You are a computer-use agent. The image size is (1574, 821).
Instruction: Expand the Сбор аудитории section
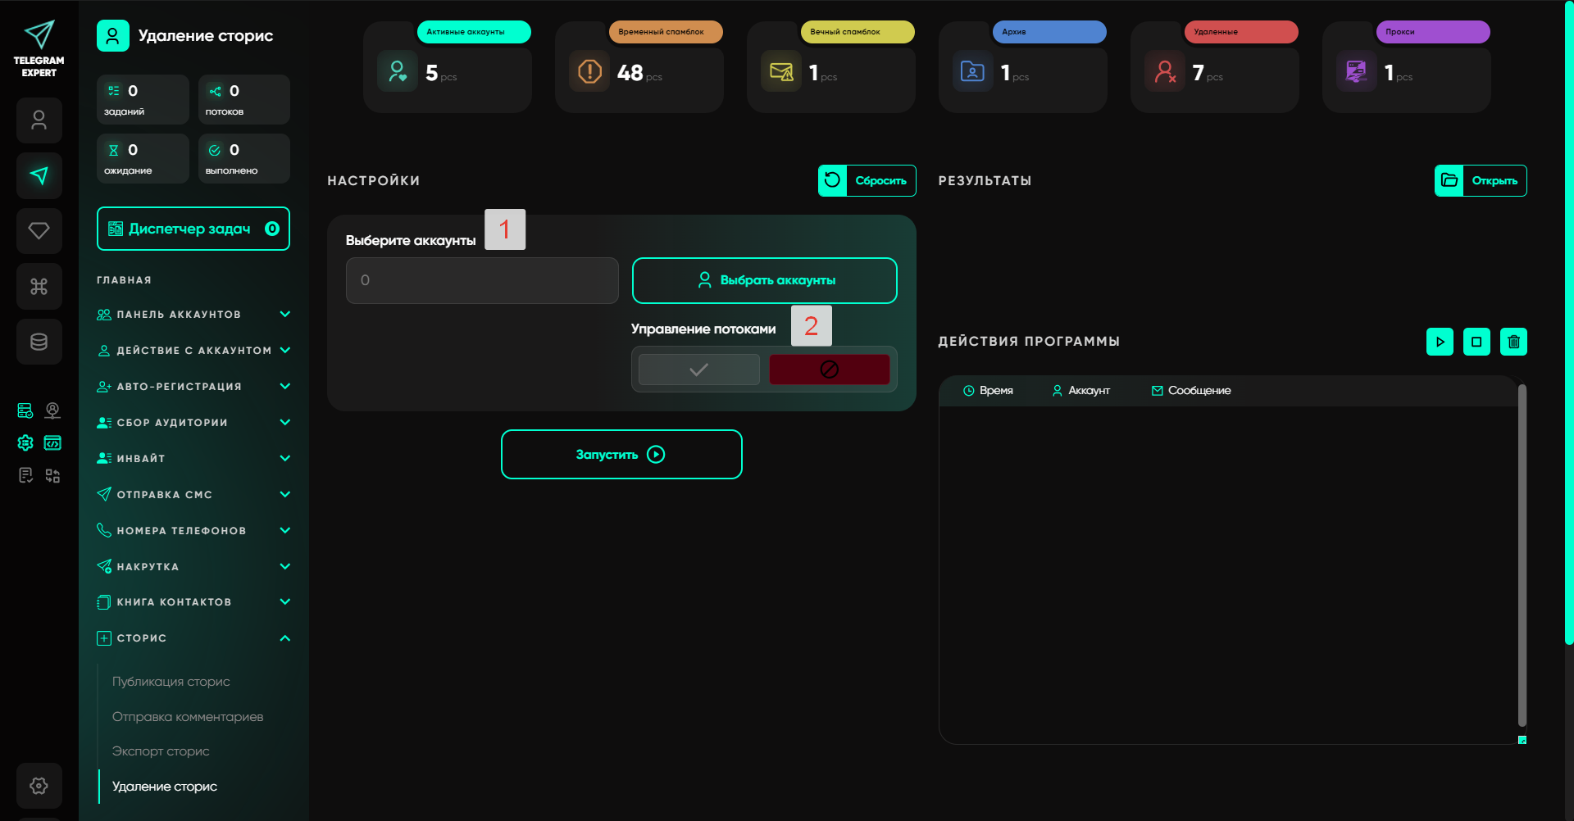(x=193, y=423)
